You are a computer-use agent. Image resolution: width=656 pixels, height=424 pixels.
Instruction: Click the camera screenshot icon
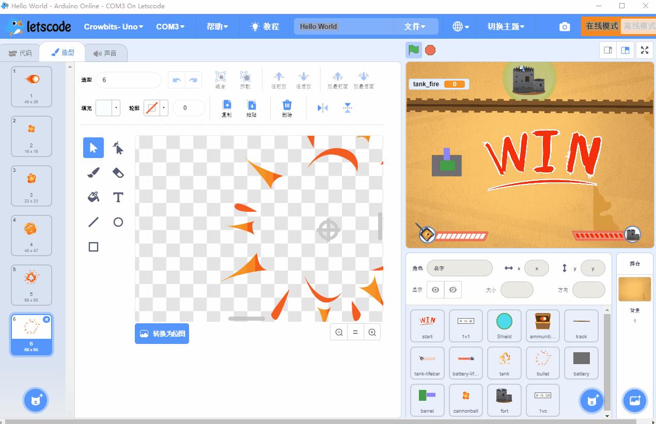[x=565, y=27]
